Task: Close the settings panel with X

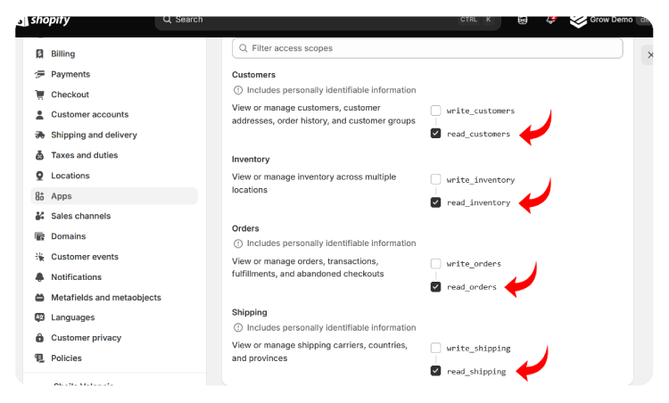Action: tap(649, 55)
